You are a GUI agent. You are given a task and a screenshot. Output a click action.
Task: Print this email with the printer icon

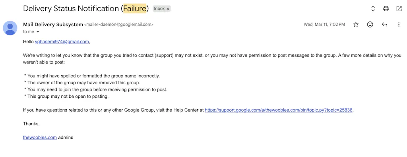coord(386,9)
